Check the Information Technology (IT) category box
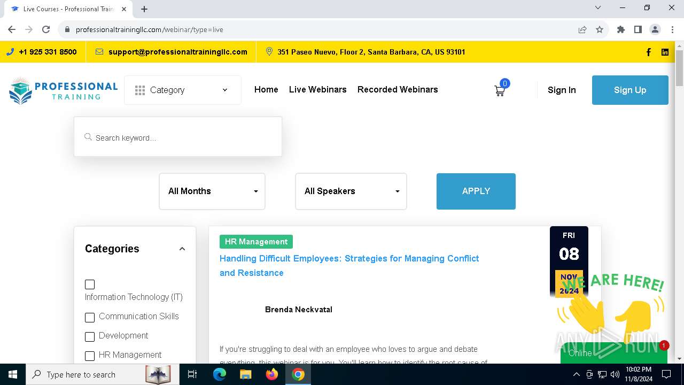The width and height of the screenshot is (684, 385). click(x=90, y=284)
